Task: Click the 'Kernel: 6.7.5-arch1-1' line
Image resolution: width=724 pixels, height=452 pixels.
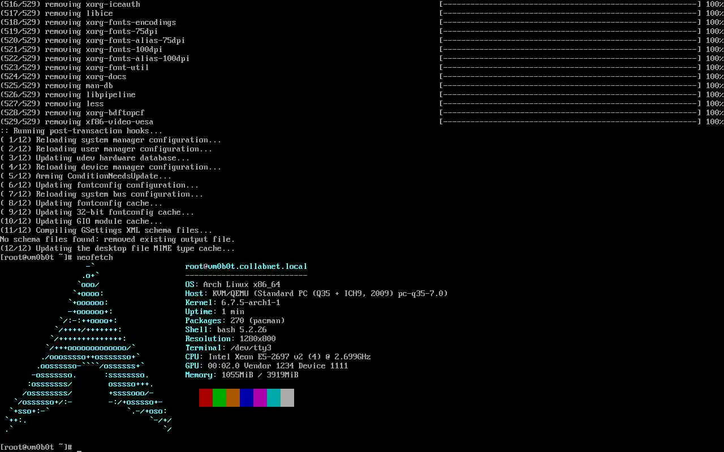Action: click(x=233, y=303)
